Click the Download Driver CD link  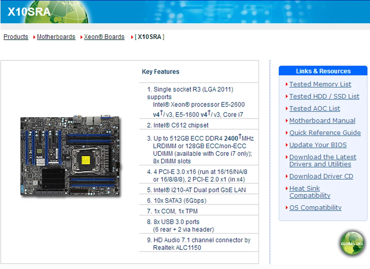point(321,176)
